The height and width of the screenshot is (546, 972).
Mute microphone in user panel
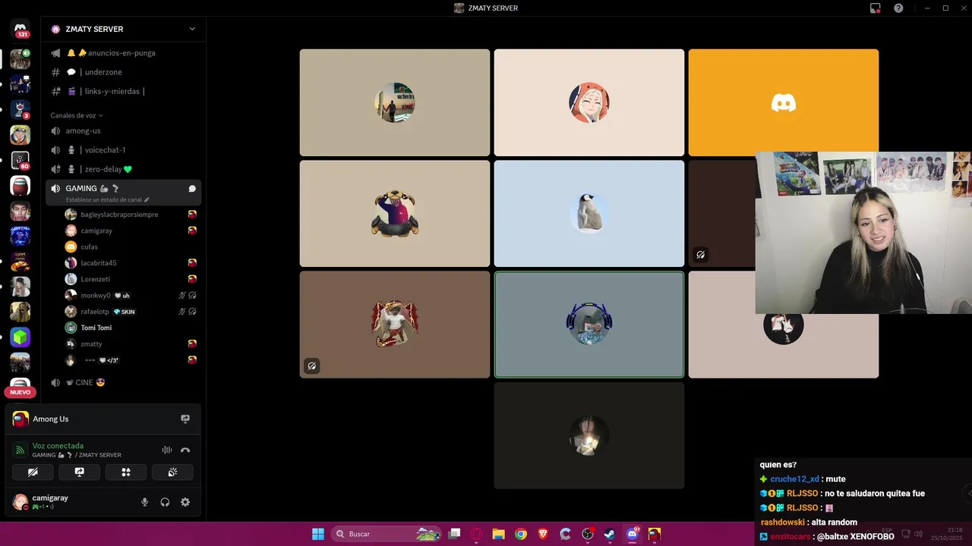coord(144,502)
